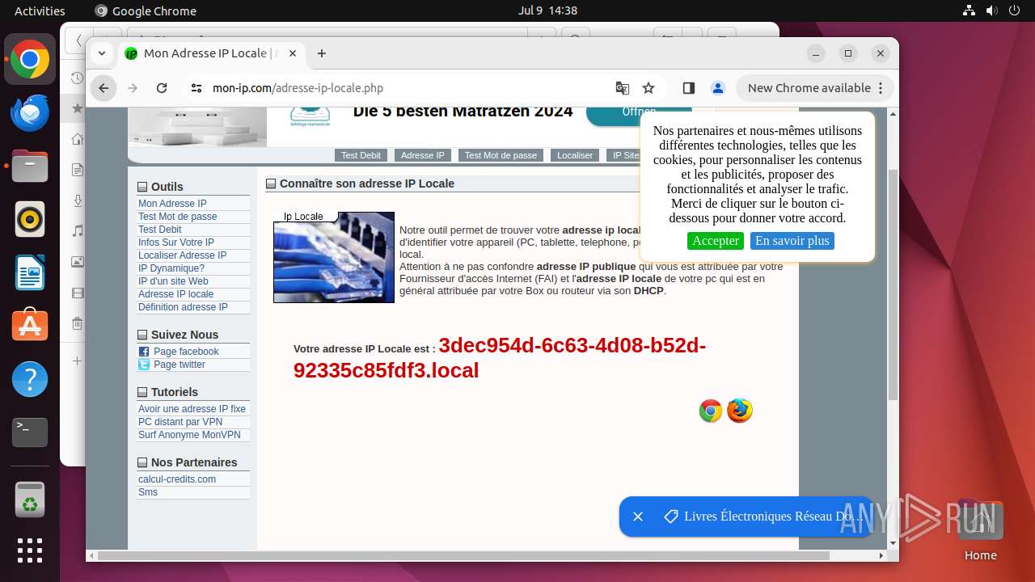The width and height of the screenshot is (1035, 582).
Task: Click the Chrome browser icon on the page
Action: pos(711,411)
